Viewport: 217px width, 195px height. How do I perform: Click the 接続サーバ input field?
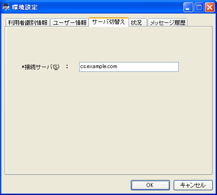coord(129,67)
